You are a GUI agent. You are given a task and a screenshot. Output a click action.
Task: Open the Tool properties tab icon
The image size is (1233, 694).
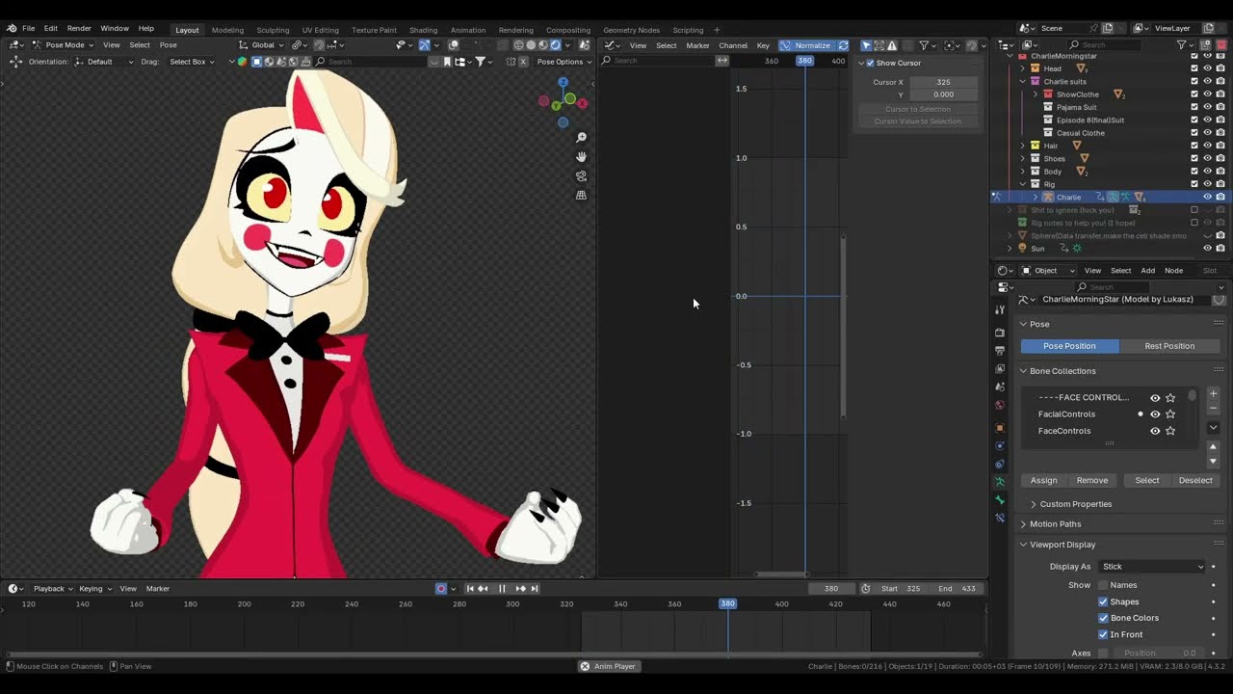1000,309
